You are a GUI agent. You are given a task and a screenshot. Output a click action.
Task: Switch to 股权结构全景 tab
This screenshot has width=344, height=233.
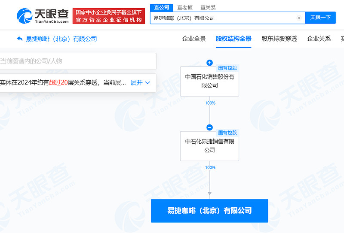click(x=233, y=39)
